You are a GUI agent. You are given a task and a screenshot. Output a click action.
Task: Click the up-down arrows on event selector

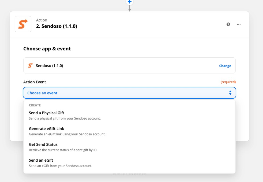230,93
